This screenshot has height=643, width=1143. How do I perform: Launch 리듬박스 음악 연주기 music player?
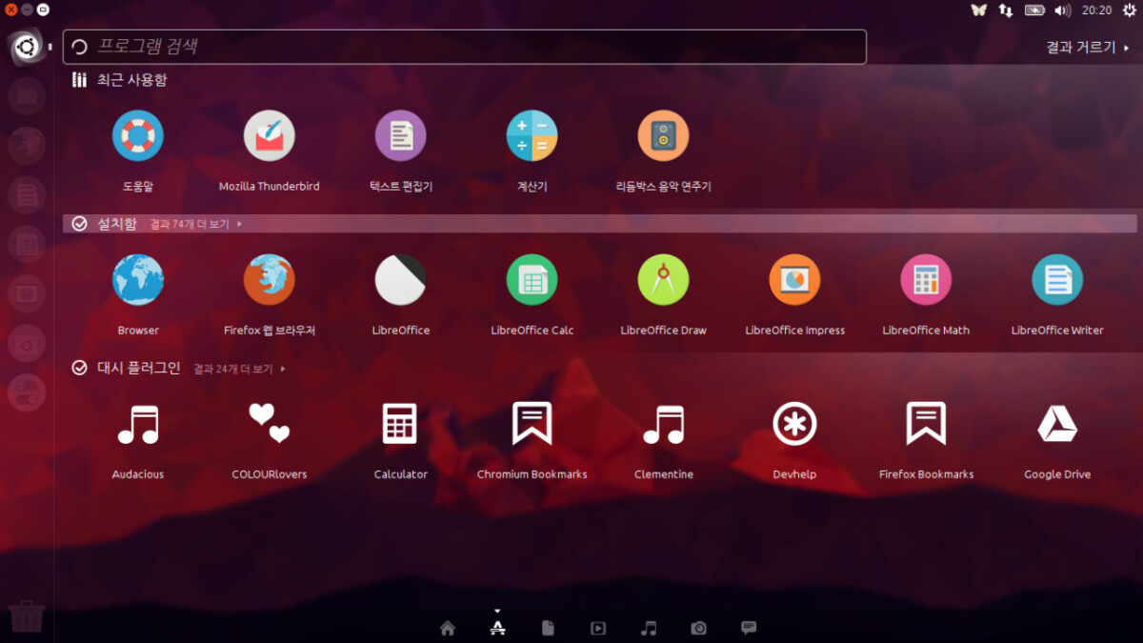click(x=664, y=136)
